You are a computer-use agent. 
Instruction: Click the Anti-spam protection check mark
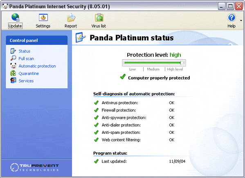[x=97, y=132]
